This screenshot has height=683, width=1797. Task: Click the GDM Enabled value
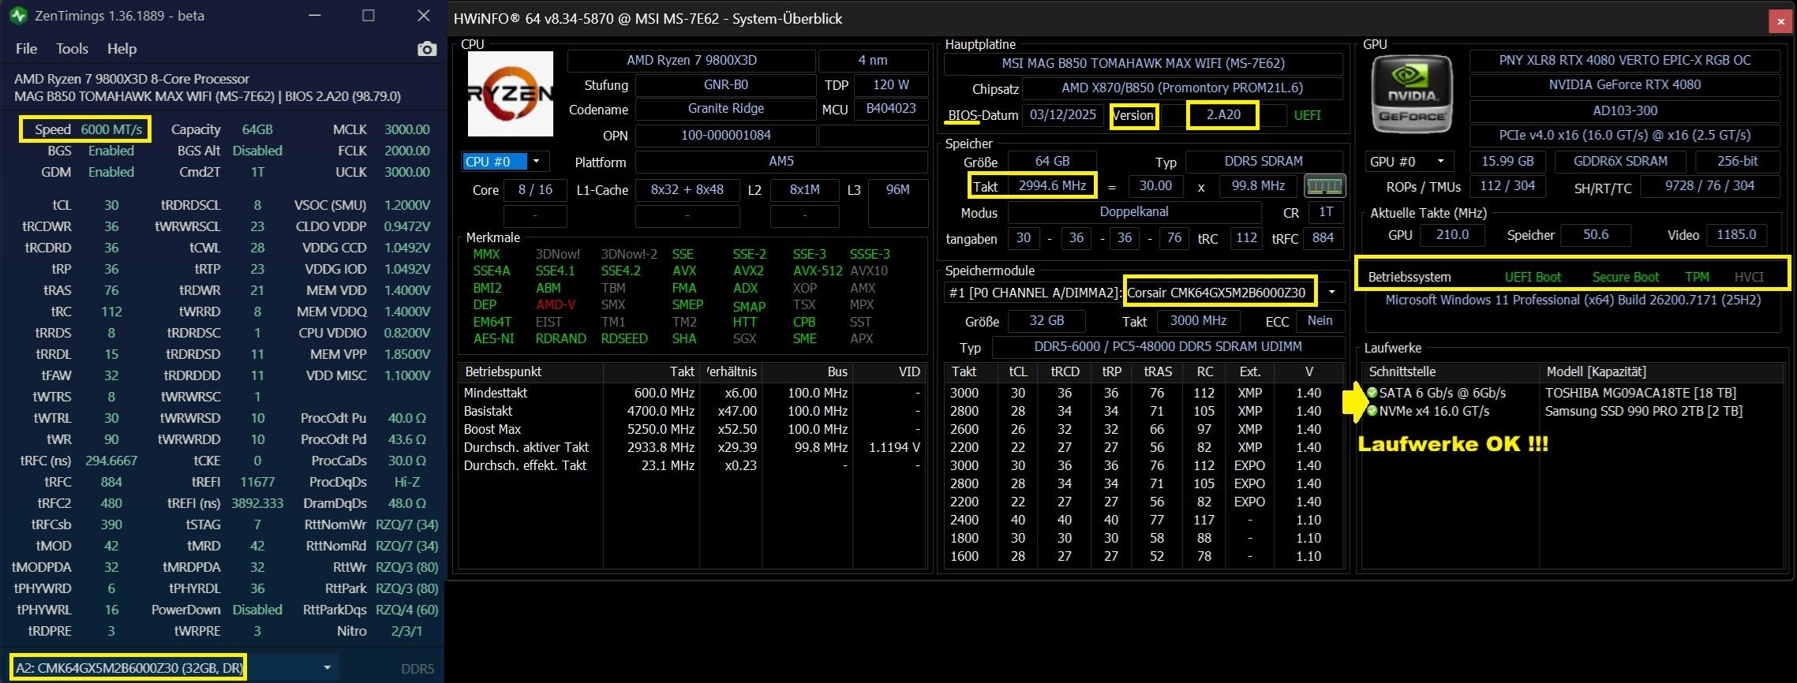pos(111,172)
